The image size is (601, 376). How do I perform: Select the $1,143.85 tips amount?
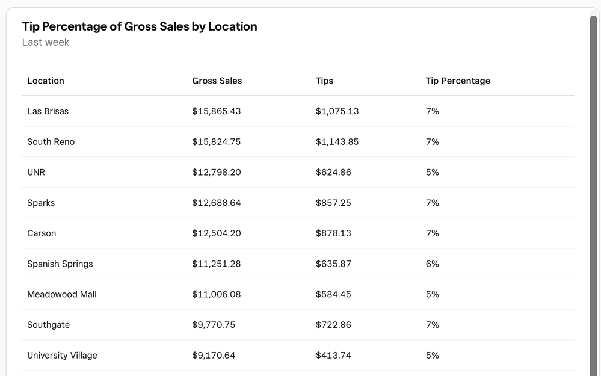pyautogui.click(x=337, y=142)
